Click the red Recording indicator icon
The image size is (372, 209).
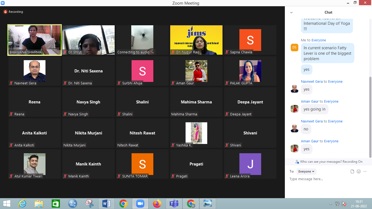pyautogui.click(x=5, y=12)
